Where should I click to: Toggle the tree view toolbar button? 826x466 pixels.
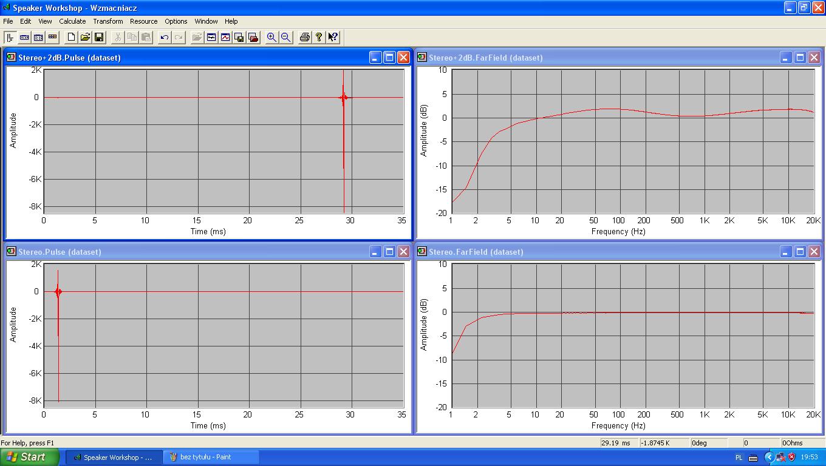point(10,37)
